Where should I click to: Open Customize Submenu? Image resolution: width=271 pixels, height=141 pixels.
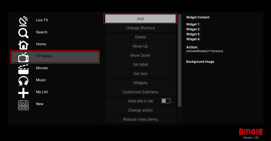click(140, 92)
